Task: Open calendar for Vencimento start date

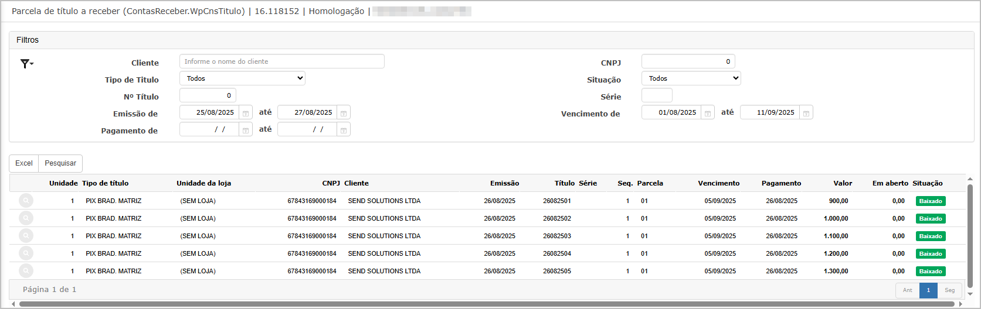Action: (x=708, y=113)
